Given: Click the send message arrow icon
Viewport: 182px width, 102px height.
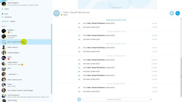Looking at the screenshot, I should pyautogui.click(x=151, y=99).
